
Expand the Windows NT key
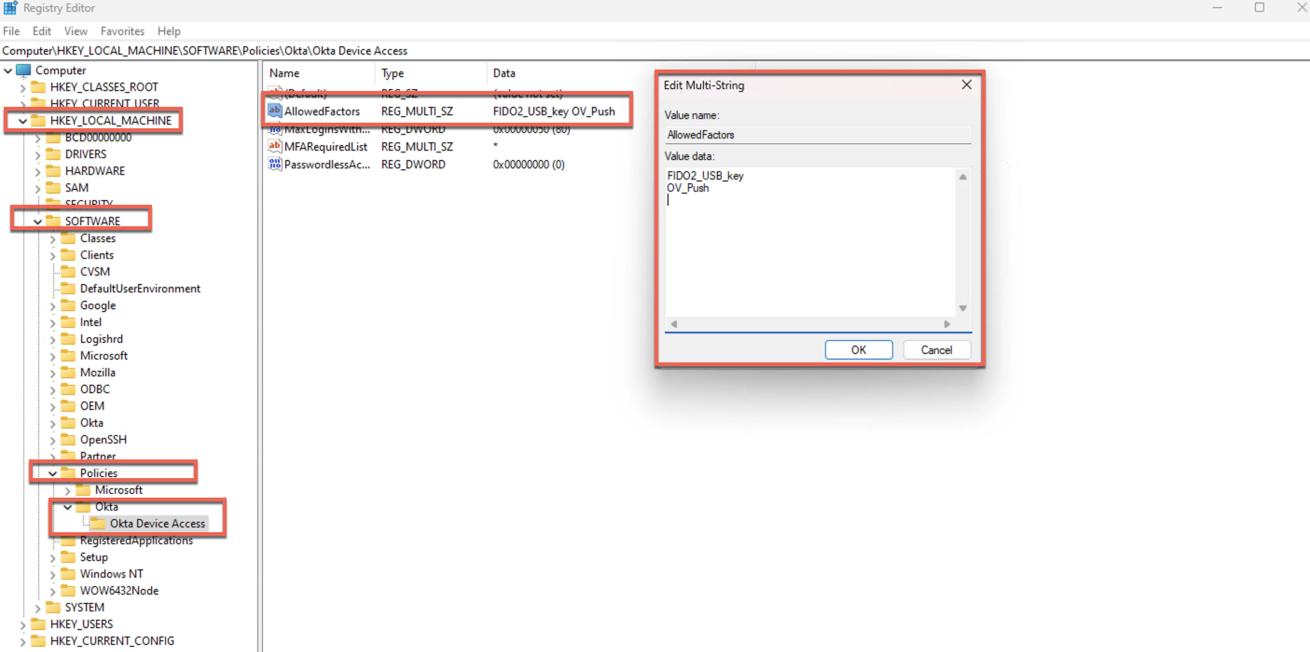pyautogui.click(x=53, y=574)
